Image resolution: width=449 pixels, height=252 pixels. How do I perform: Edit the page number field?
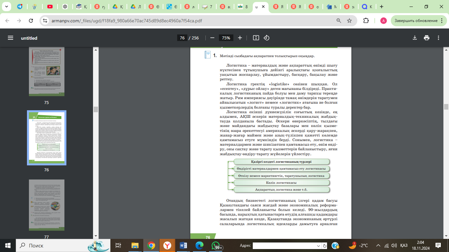[x=182, y=38]
